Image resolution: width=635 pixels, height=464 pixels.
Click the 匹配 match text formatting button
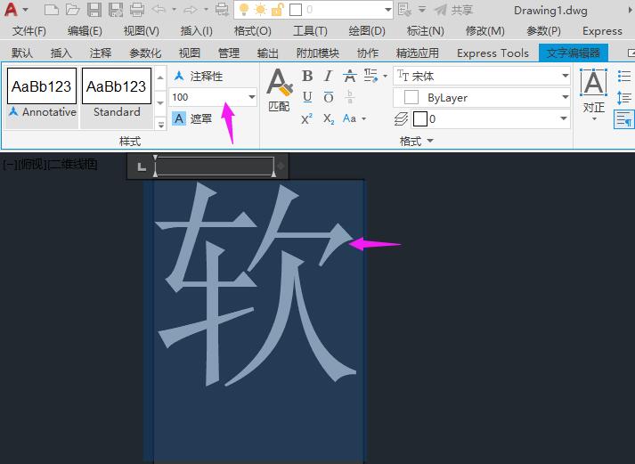279,91
